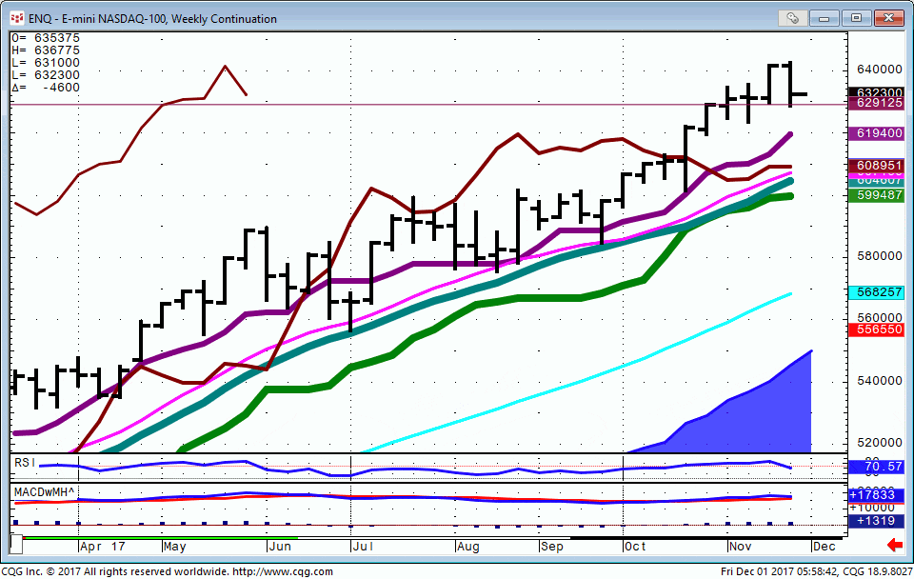Click the 540000 price axis label

pyautogui.click(x=880, y=381)
